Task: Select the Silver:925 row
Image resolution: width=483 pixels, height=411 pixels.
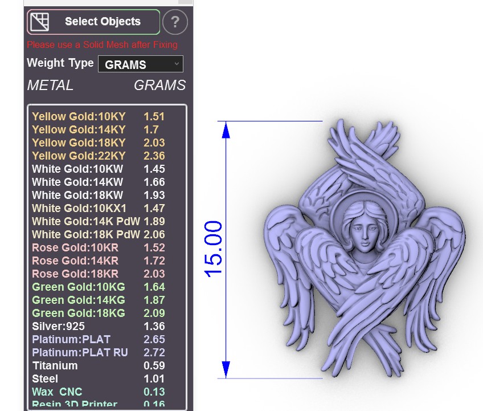Action: click(99, 326)
